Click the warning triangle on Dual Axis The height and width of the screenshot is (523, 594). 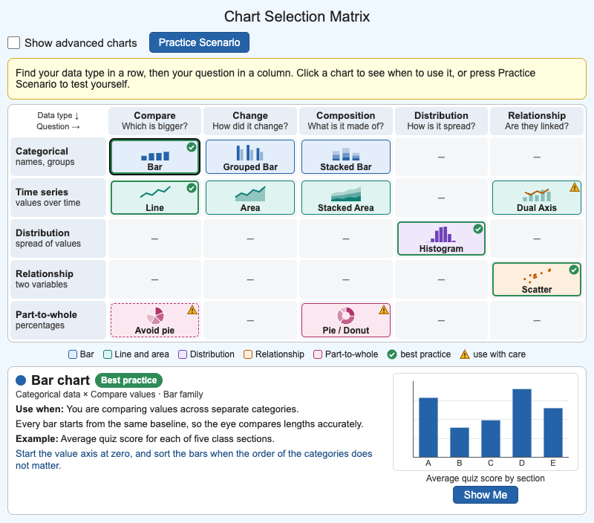pyautogui.click(x=575, y=187)
